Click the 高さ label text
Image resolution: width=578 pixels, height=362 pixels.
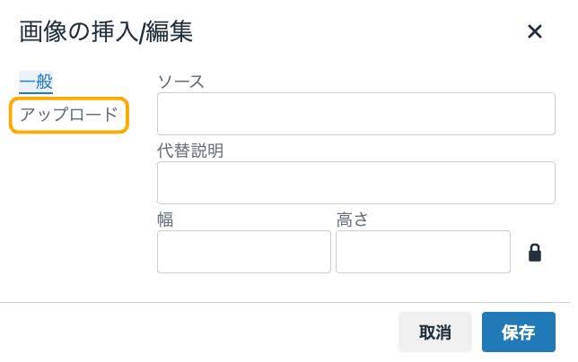(352, 220)
